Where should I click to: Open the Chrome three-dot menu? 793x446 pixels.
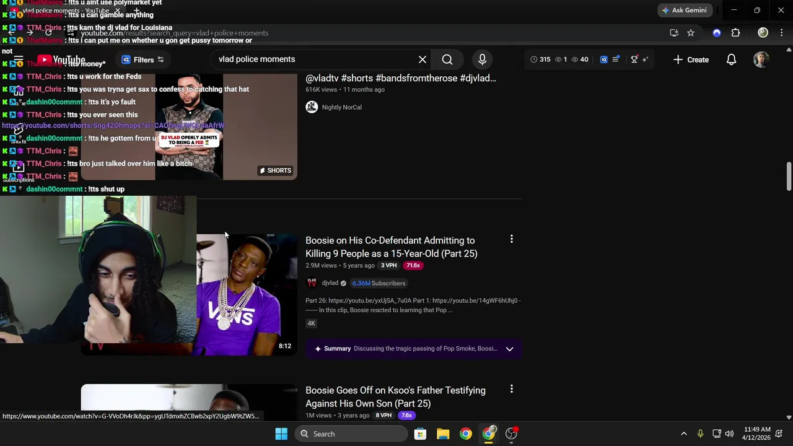781,33
